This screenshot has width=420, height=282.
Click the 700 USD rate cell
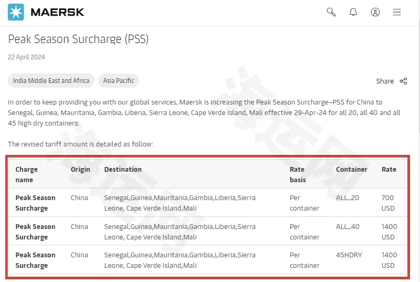388,203
